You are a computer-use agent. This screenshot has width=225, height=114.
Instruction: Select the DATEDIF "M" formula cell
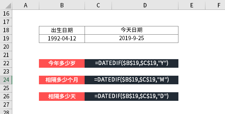[x=132, y=80]
